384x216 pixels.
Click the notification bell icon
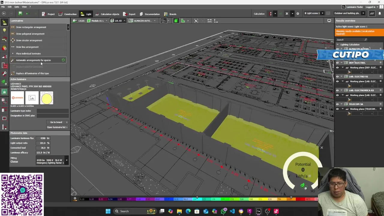pyautogui.click(x=380, y=13)
